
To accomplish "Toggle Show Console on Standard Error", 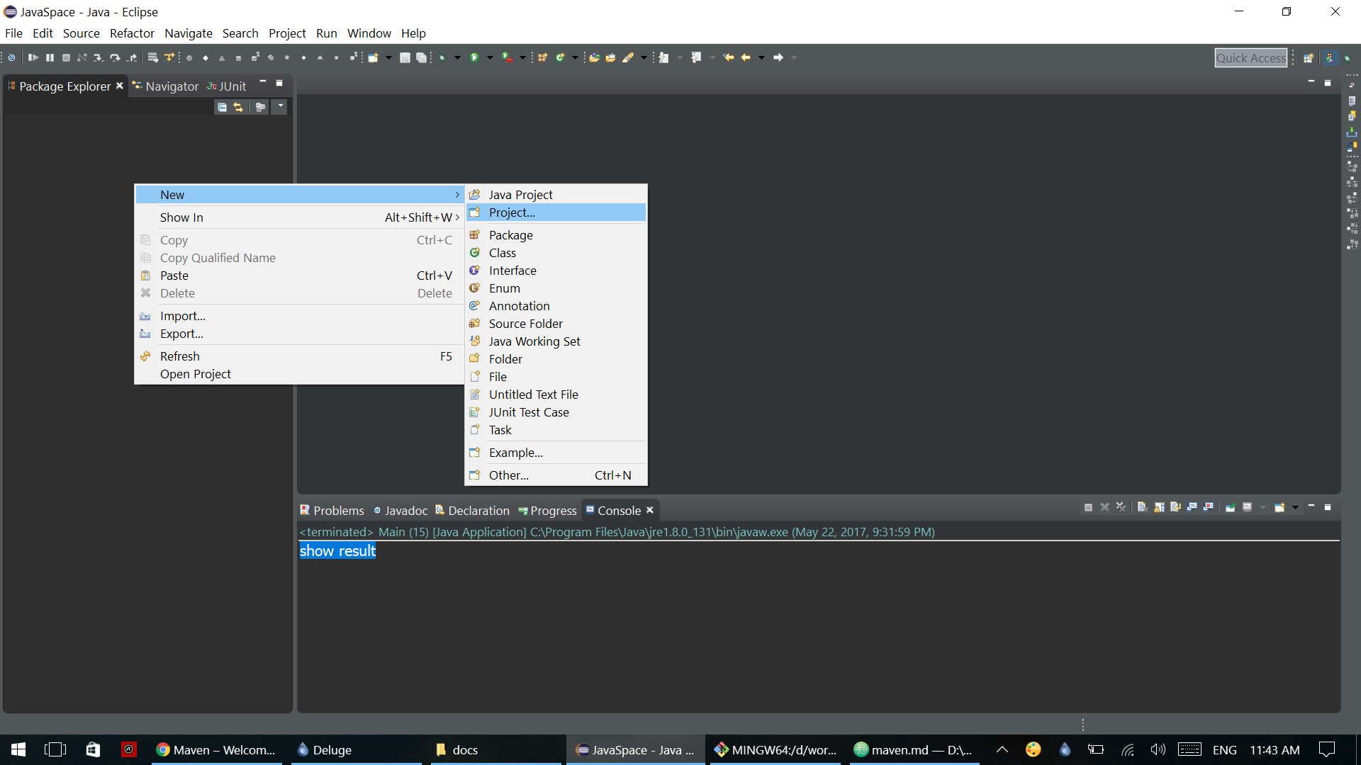I will (x=1209, y=507).
